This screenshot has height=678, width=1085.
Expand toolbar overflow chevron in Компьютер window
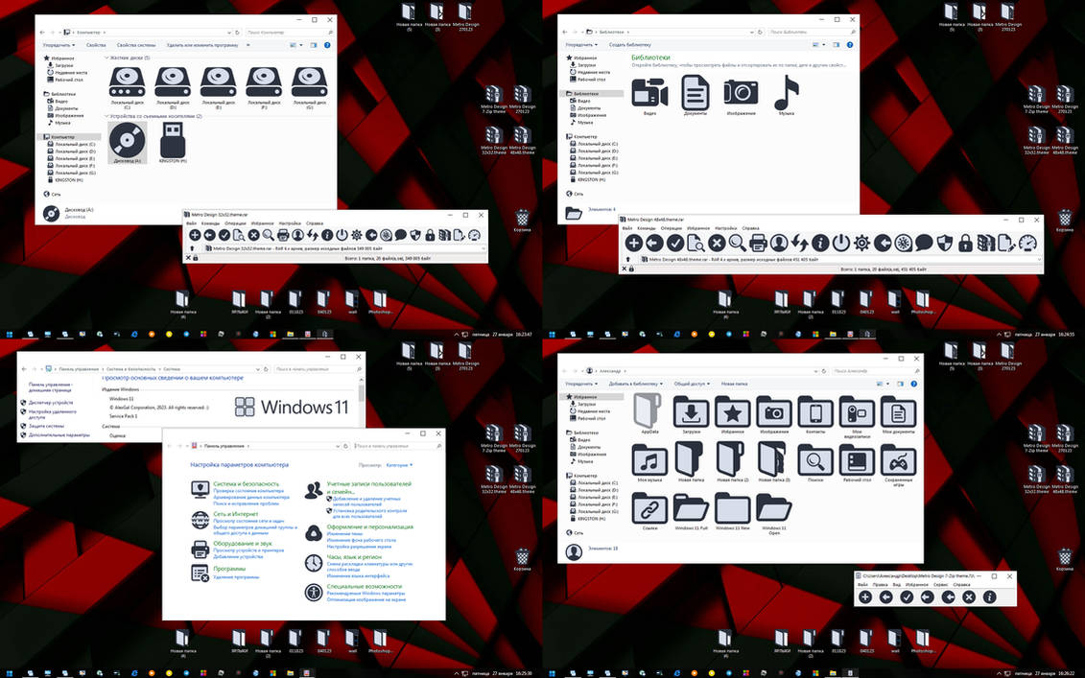pos(248,45)
